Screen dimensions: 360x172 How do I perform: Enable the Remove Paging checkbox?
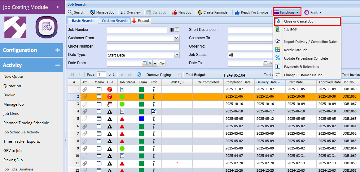pos(180,75)
